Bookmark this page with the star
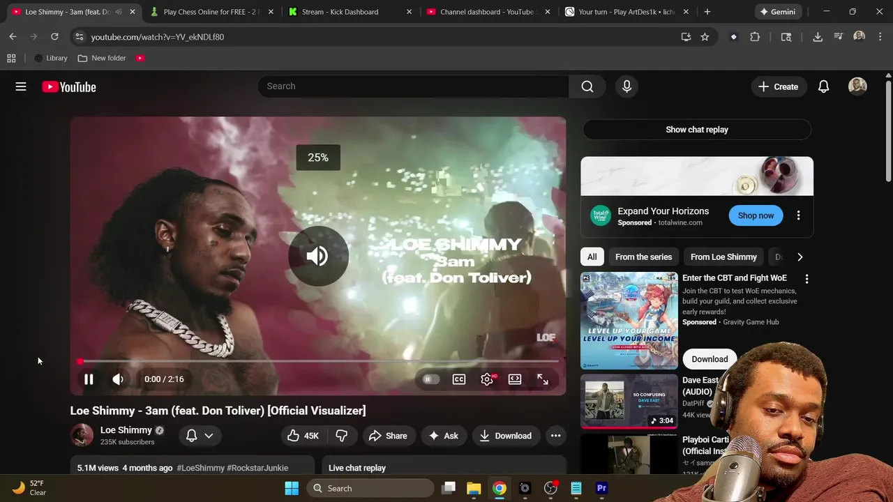 [x=705, y=37]
